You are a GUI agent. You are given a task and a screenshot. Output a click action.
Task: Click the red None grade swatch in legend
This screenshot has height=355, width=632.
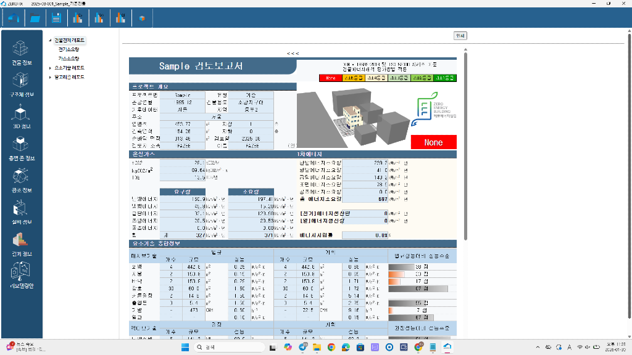(331, 78)
